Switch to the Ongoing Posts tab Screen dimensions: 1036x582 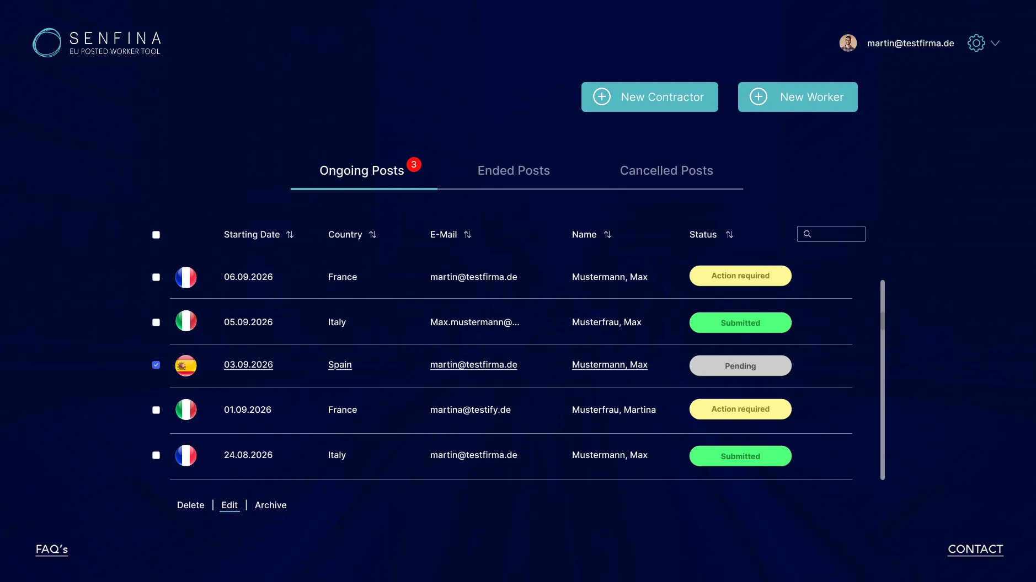(362, 171)
